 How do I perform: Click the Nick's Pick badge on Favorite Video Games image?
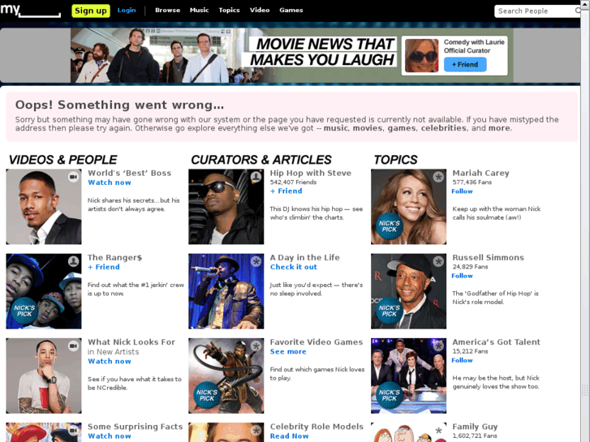pyautogui.click(x=207, y=395)
